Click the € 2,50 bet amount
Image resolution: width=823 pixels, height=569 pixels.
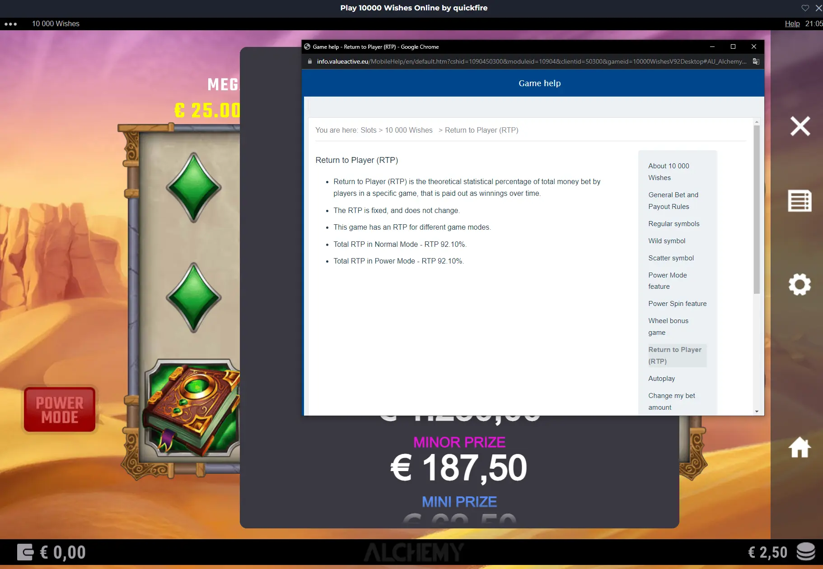(x=767, y=552)
